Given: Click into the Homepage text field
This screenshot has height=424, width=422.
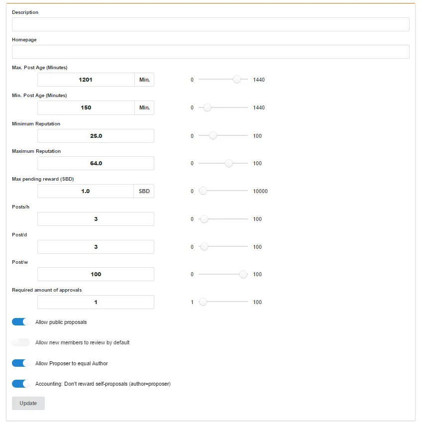Looking at the screenshot, I should (x=211, y=52).
